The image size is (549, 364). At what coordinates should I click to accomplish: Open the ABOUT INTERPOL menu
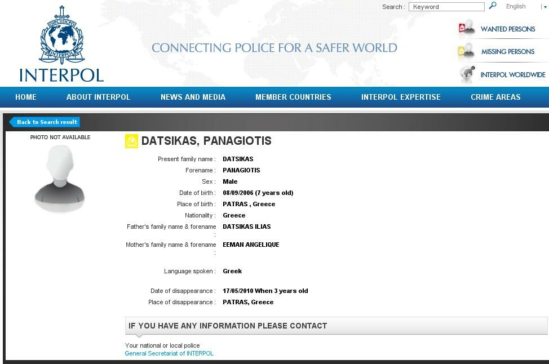click(x=98, y=97)
